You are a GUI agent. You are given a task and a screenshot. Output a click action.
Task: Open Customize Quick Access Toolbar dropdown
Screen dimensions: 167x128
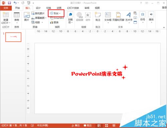click(33, 3)
